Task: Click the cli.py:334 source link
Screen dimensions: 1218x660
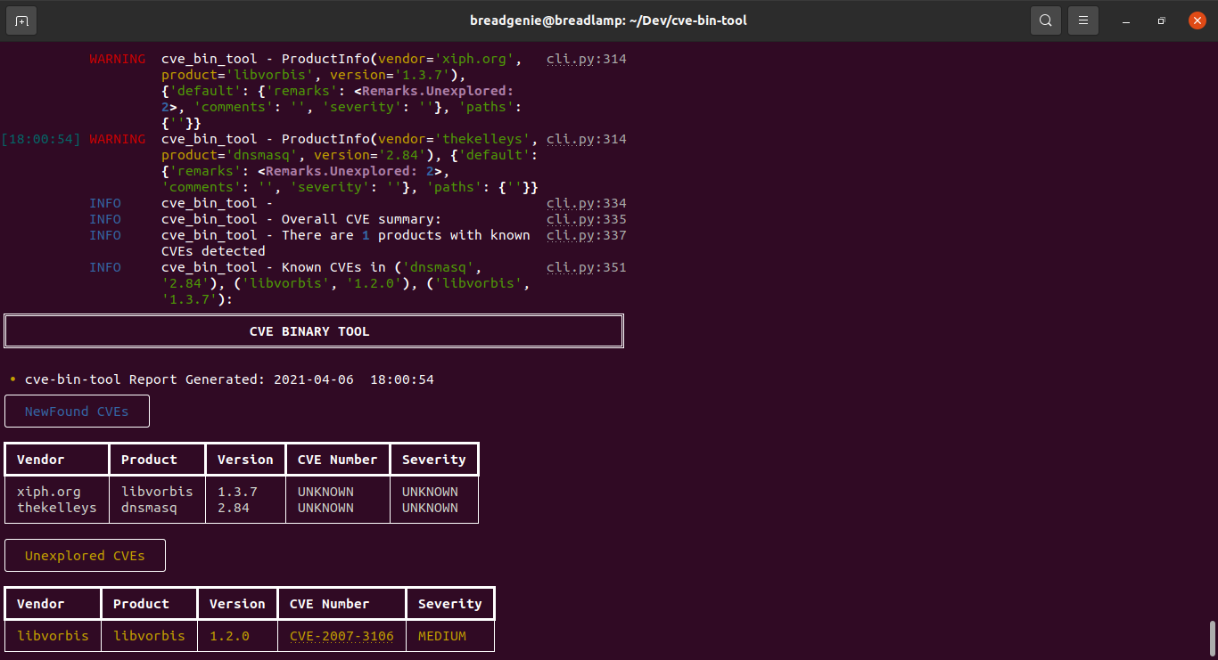Action: (586, 202)
